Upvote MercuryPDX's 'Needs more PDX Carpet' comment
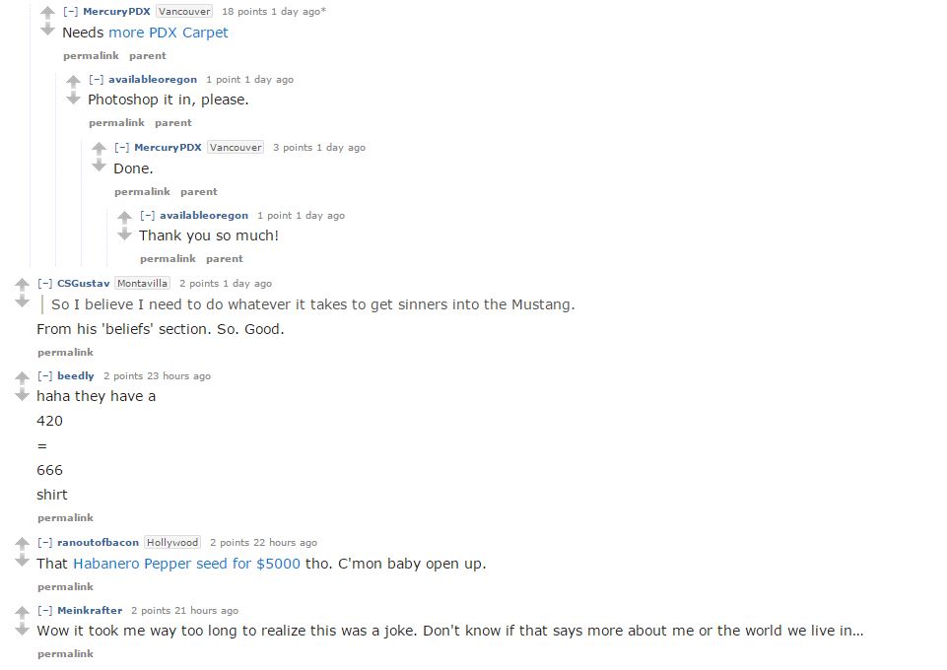This screenshot has height=670, width=947. coord(47,12)
